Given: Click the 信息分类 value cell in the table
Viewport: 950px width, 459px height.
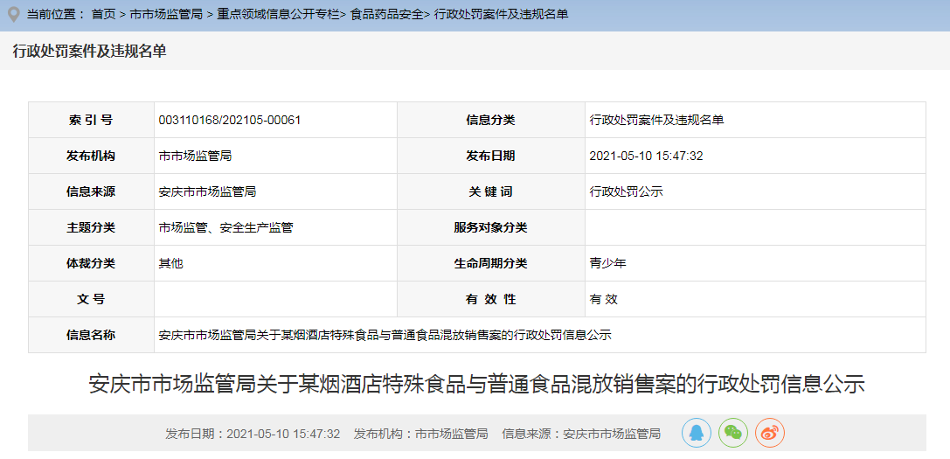Looking at the screenshot, I should click(657, 120).
